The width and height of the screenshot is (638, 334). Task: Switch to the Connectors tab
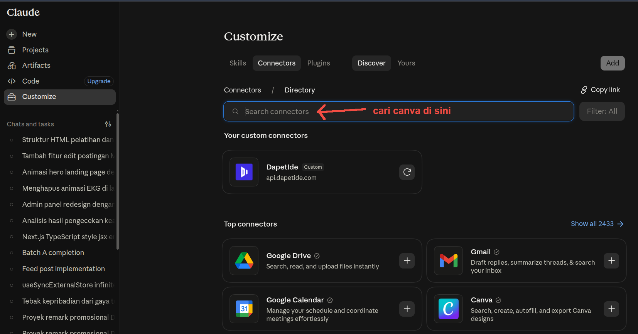(x=277, y=63)
